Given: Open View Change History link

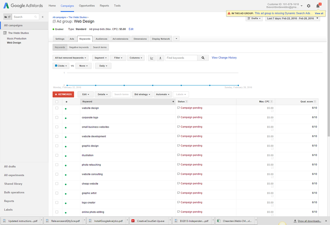Looking at the screenshot, I should pyautogui.click(x=224, y=58).
